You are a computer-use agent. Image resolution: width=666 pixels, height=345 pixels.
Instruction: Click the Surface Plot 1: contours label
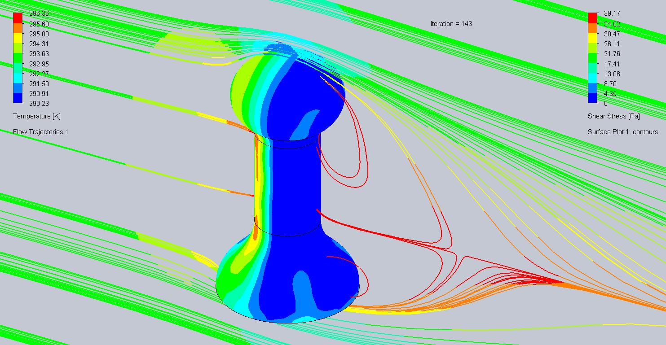tap(623, 132)
